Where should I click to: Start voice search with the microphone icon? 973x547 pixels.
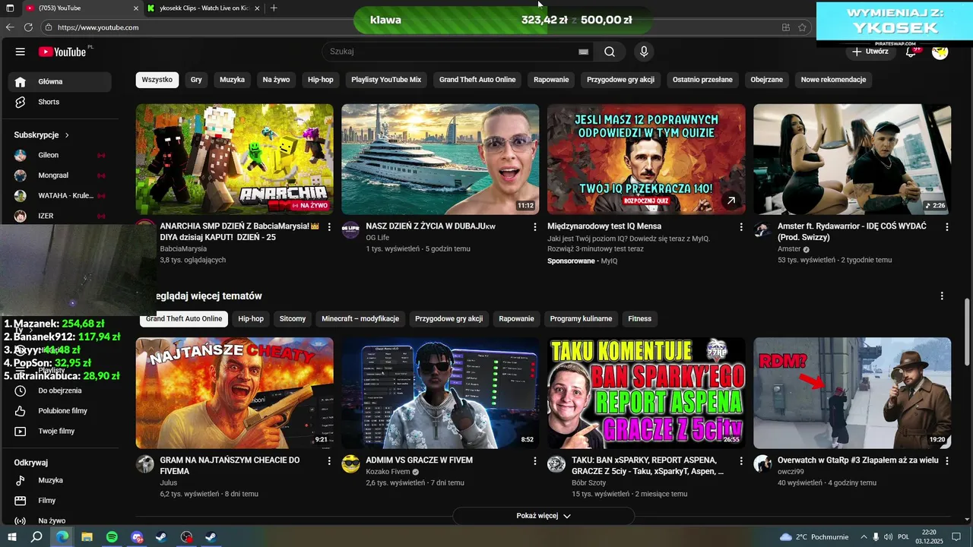[644, 52]
